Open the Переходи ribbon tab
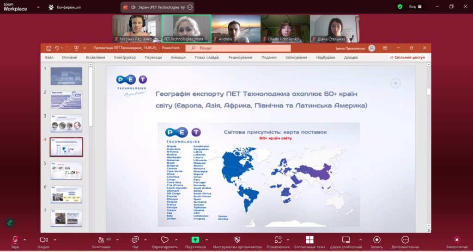Viewport: 473px width, 252px height. coord(153,58)
